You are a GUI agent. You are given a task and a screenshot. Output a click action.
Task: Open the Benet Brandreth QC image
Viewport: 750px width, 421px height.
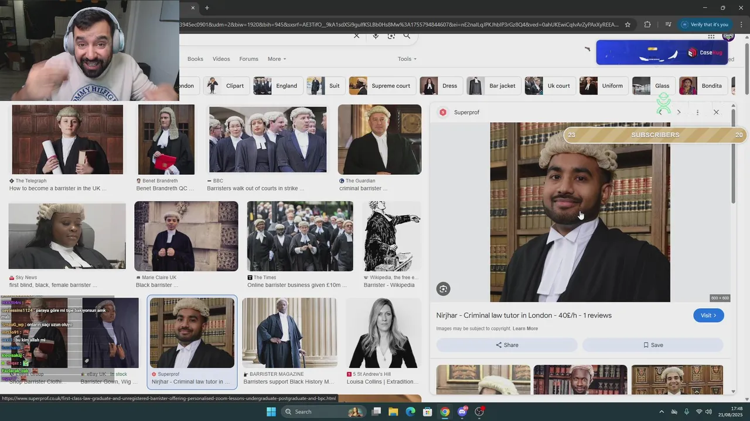(166, 139)
